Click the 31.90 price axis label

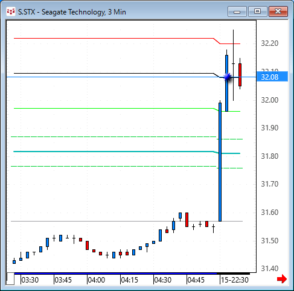[270, 128]
